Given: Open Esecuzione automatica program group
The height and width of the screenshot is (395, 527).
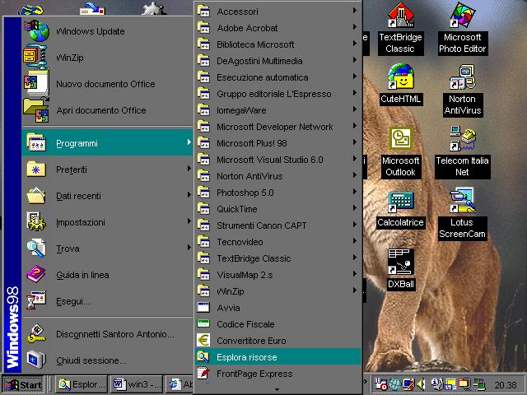Looking at the screenshot, I should (x=277, y=77).
